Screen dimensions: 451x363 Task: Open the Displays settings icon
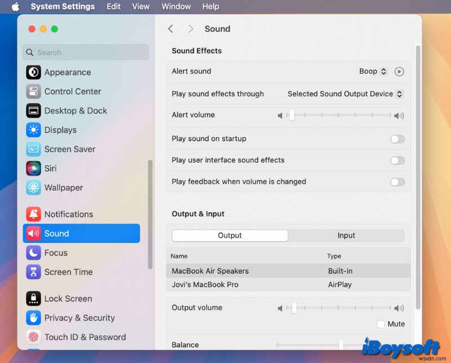point(33,130)
